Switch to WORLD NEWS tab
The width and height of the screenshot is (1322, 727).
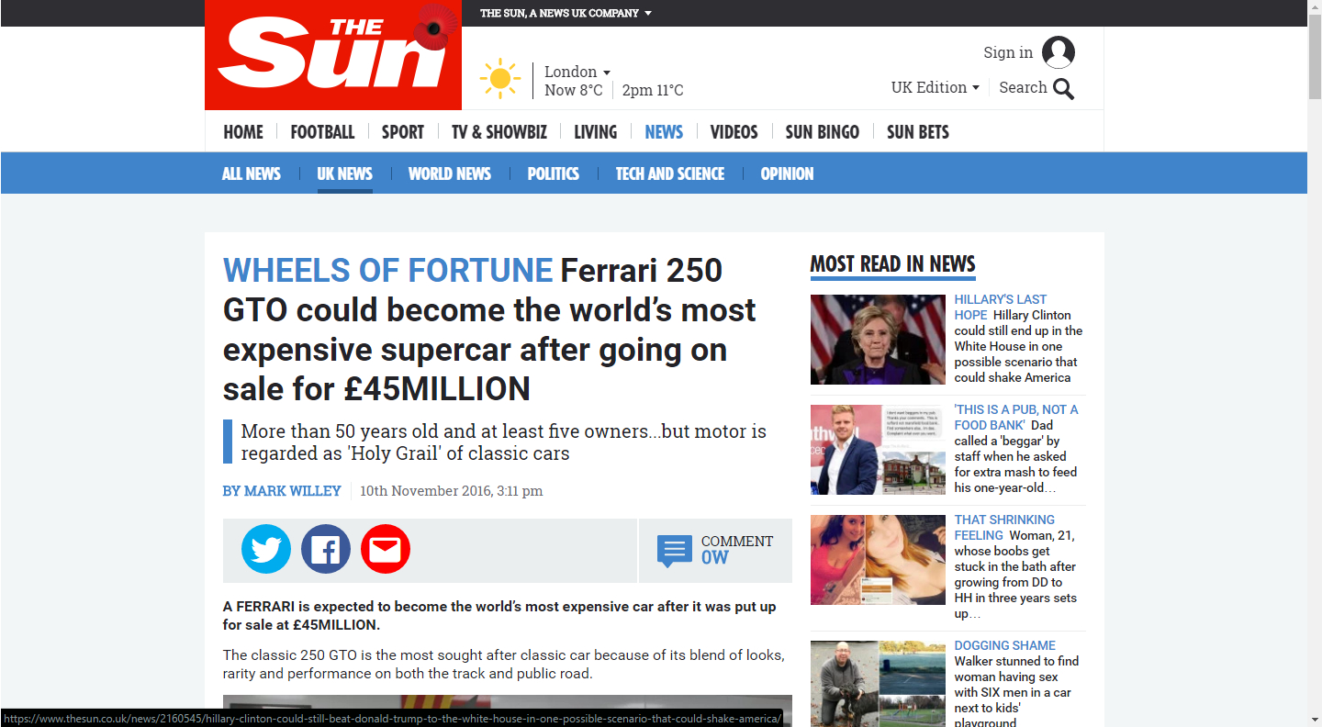coord(450,173)
